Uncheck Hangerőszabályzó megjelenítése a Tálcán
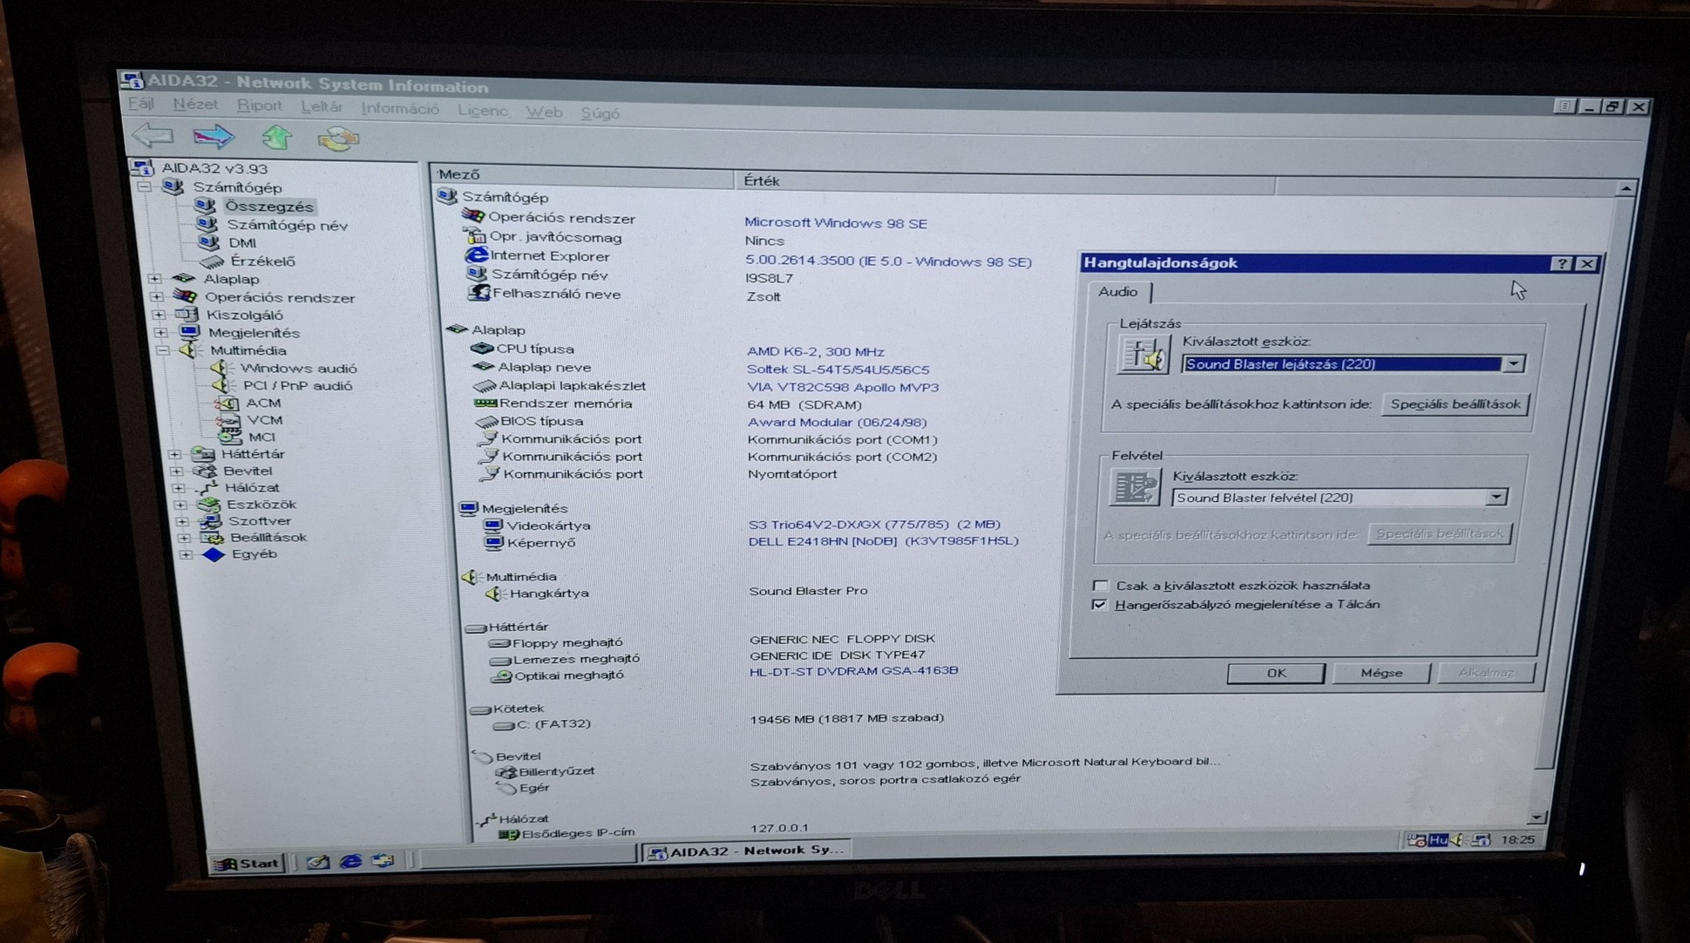The height and width of the screenshot is (943, 1690). pos(1100,605)
